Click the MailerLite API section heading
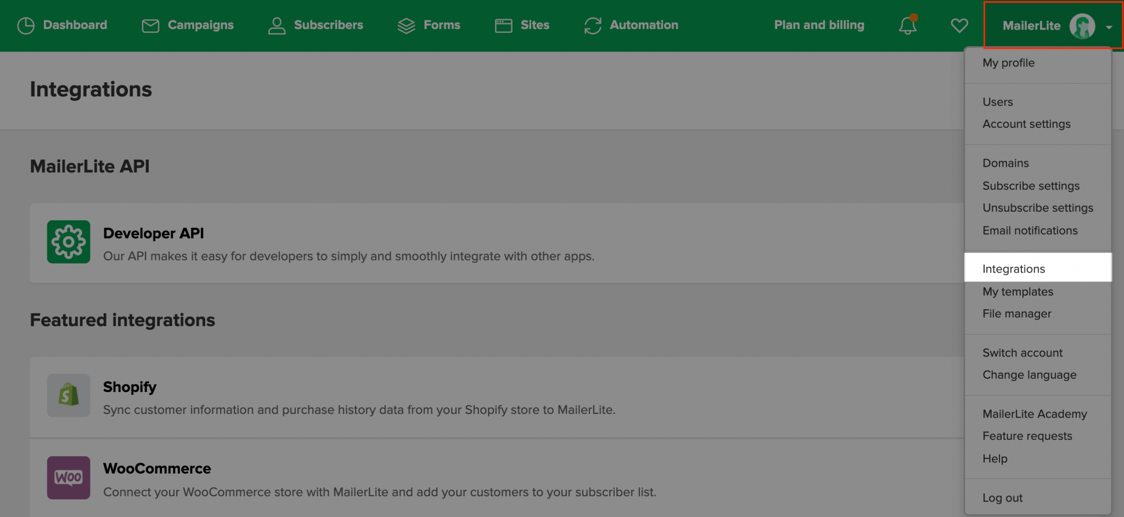The image size is (1124, 517). (90, 167)
